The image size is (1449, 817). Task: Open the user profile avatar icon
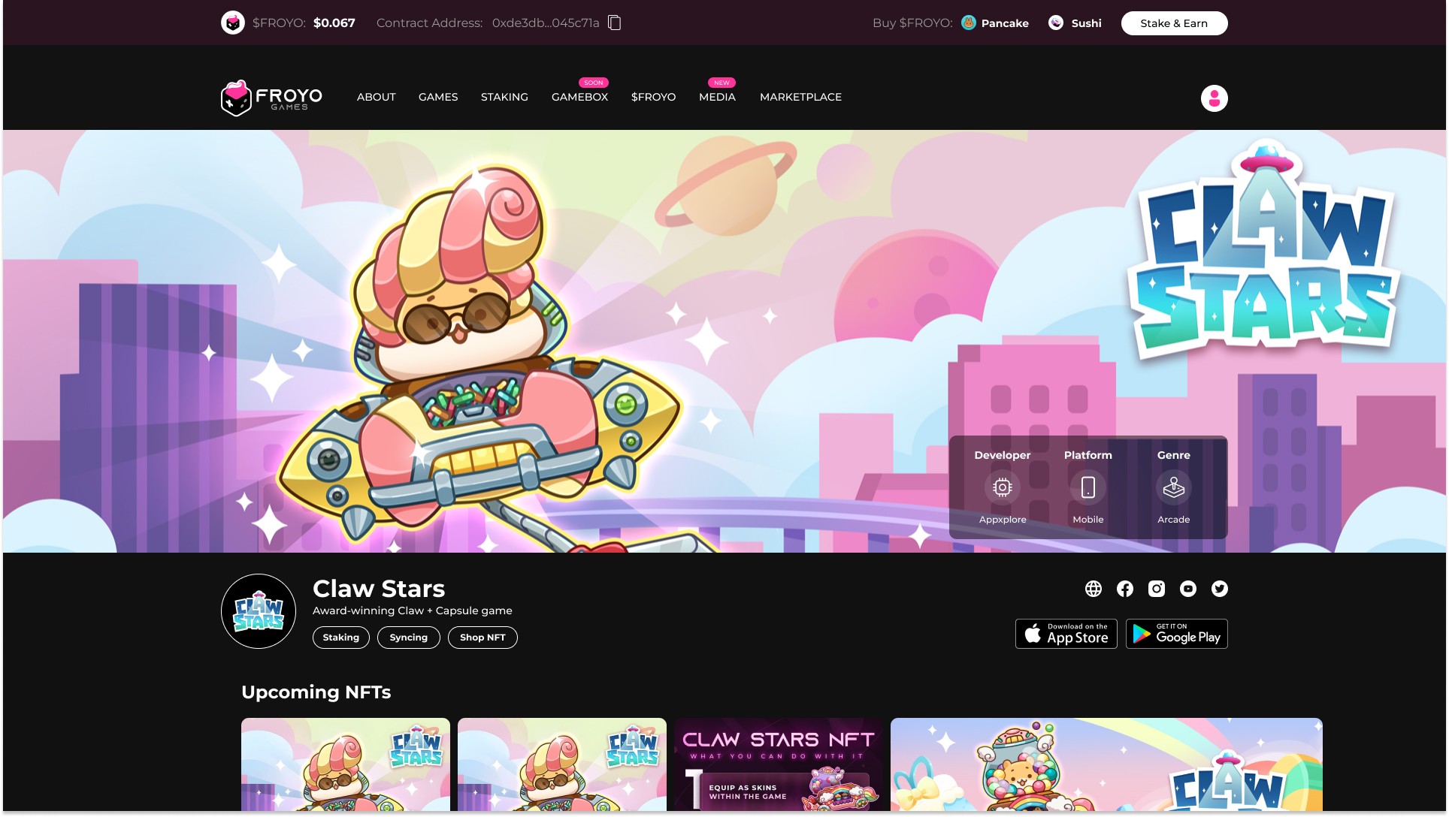point(1214,98)
